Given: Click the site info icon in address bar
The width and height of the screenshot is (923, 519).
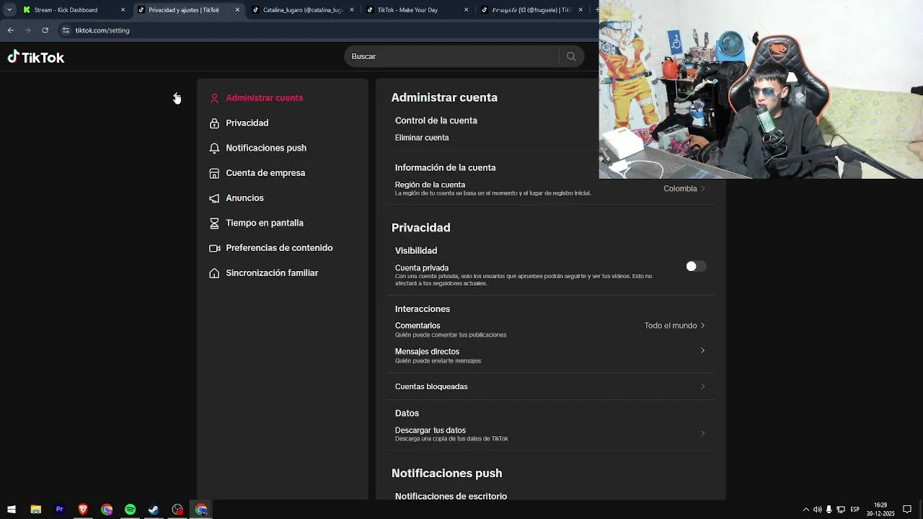Looking at the screenshot, I should click(x=66, y=30).
